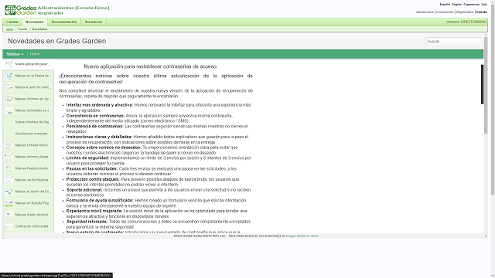Open the Documentación tab

click(64, 22)
